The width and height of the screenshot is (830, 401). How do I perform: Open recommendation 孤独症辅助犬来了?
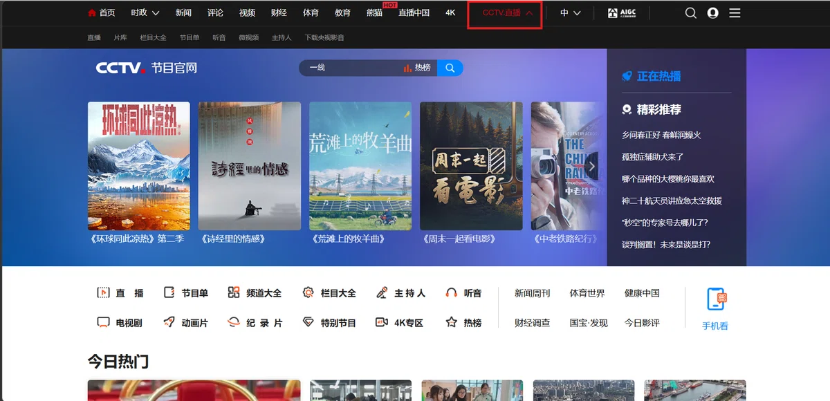[653, 157]
